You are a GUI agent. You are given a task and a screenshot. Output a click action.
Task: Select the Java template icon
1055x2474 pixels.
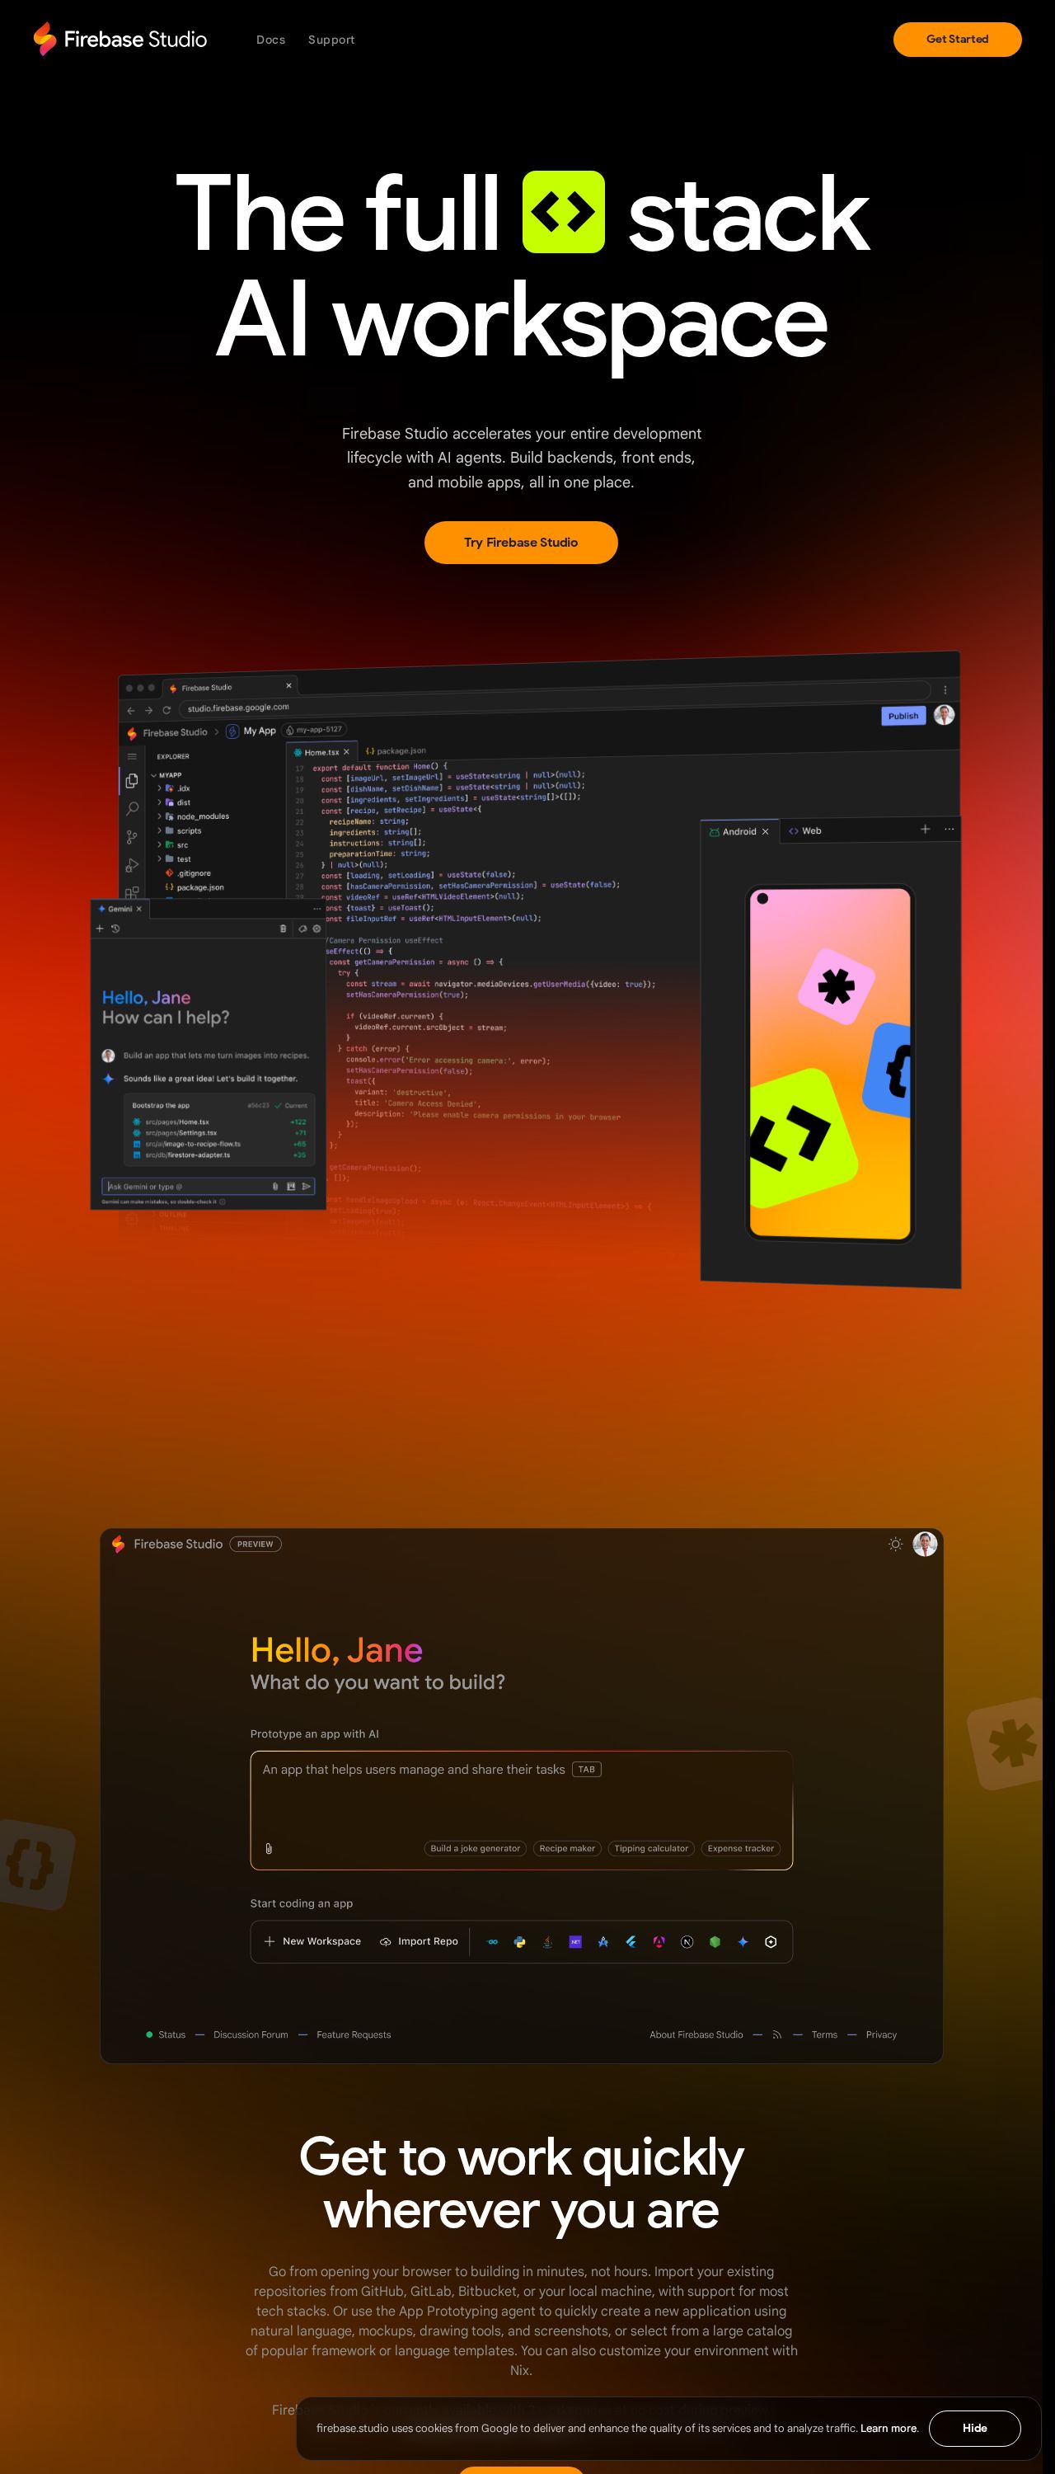click(x=547, y=1942)
